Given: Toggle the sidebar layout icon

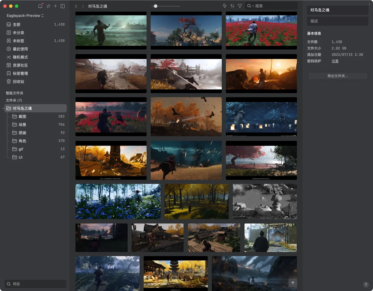Looking at the screenshot, I should 63,6.
